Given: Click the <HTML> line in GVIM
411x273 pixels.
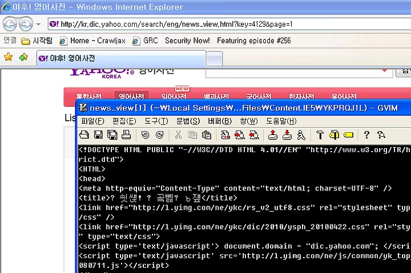Looking at the screenshot, I should click(x=92, y=169).
